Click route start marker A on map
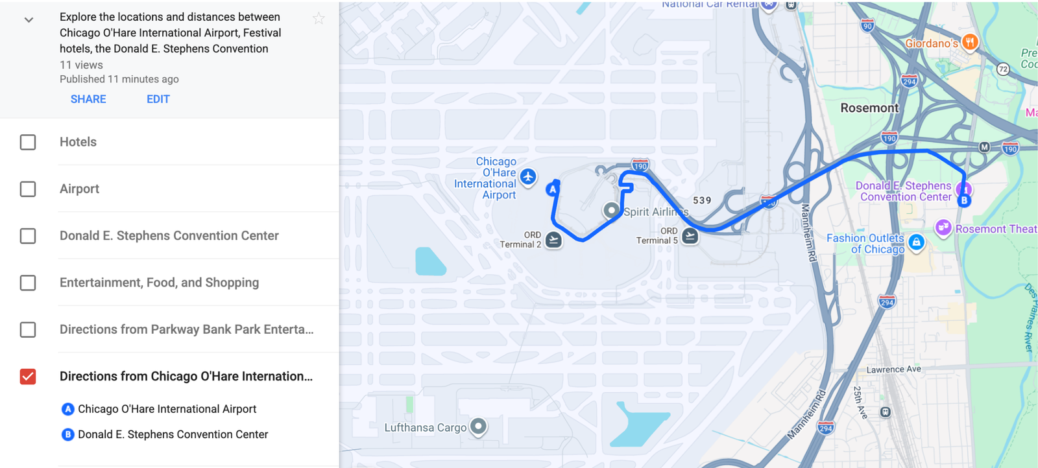The image size is (1038, 468). (552, 189)
